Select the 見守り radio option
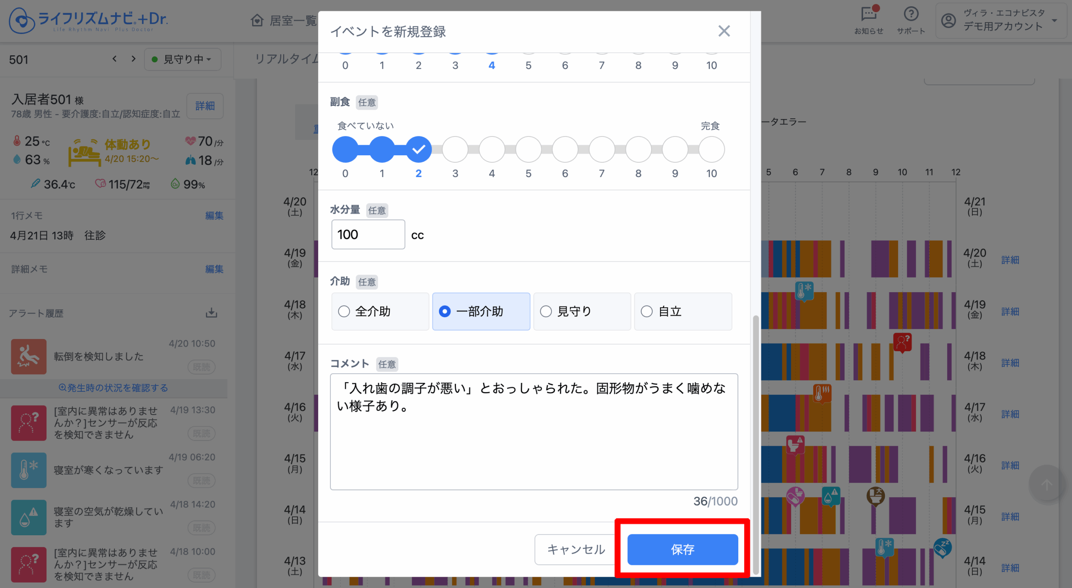 pos(582,311)
